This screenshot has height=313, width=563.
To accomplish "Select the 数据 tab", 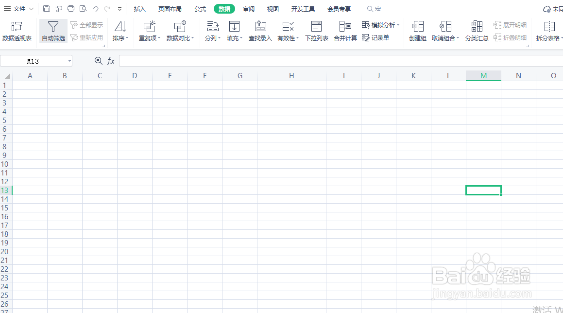I will [x=224, y=9].
